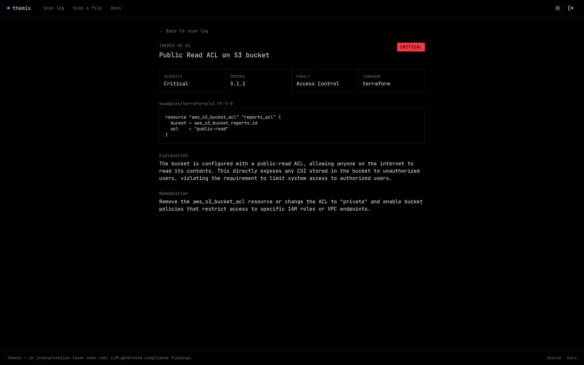Click file path examples/terraform/s3.tf:5-8
Screen dimensions: 584x365
point(196,104)
